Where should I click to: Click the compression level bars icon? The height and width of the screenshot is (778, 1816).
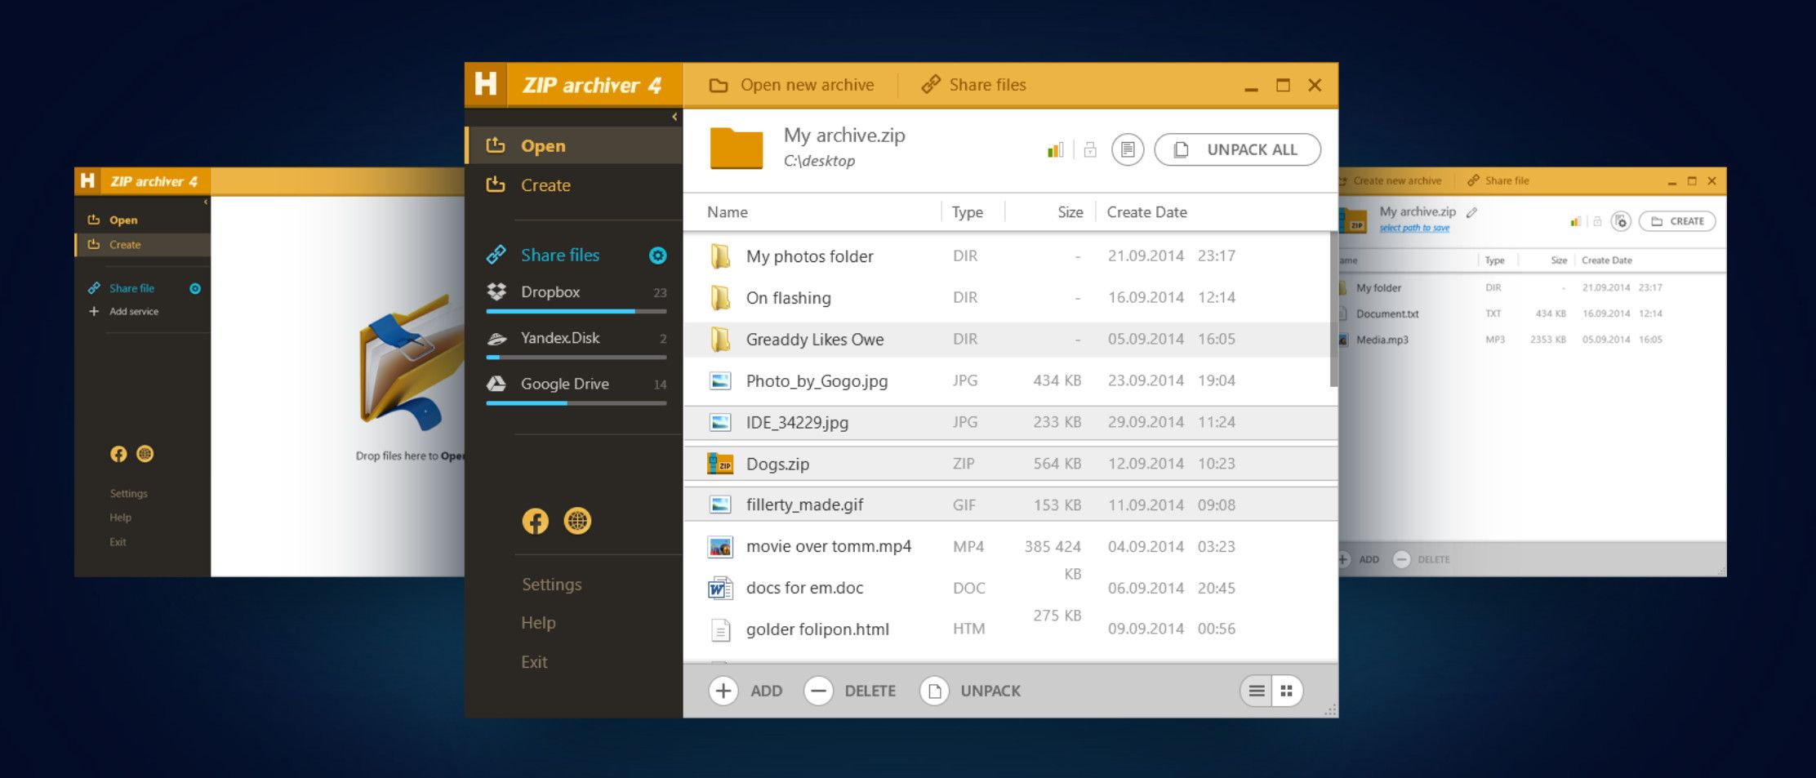click(x=1055, y=149)
